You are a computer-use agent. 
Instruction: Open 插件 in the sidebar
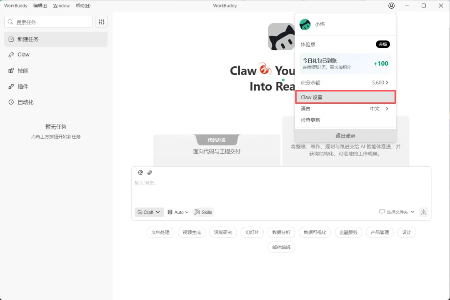pos(56,86)
